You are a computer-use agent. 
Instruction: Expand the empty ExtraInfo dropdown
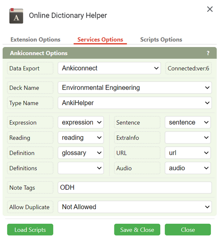click(x=188, y=138)
